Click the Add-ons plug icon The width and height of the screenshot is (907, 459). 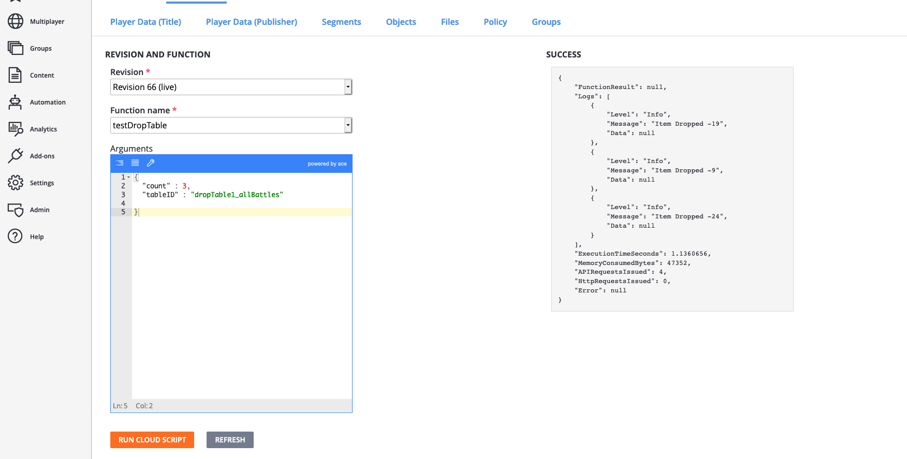pyautogui.click(x=16, y=156)
